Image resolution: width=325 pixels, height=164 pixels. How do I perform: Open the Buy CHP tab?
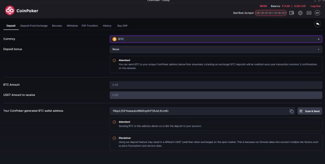123,26
